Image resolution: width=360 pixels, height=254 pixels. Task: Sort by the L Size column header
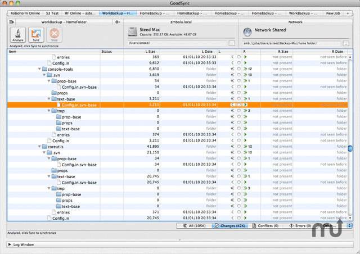(142, 51)
